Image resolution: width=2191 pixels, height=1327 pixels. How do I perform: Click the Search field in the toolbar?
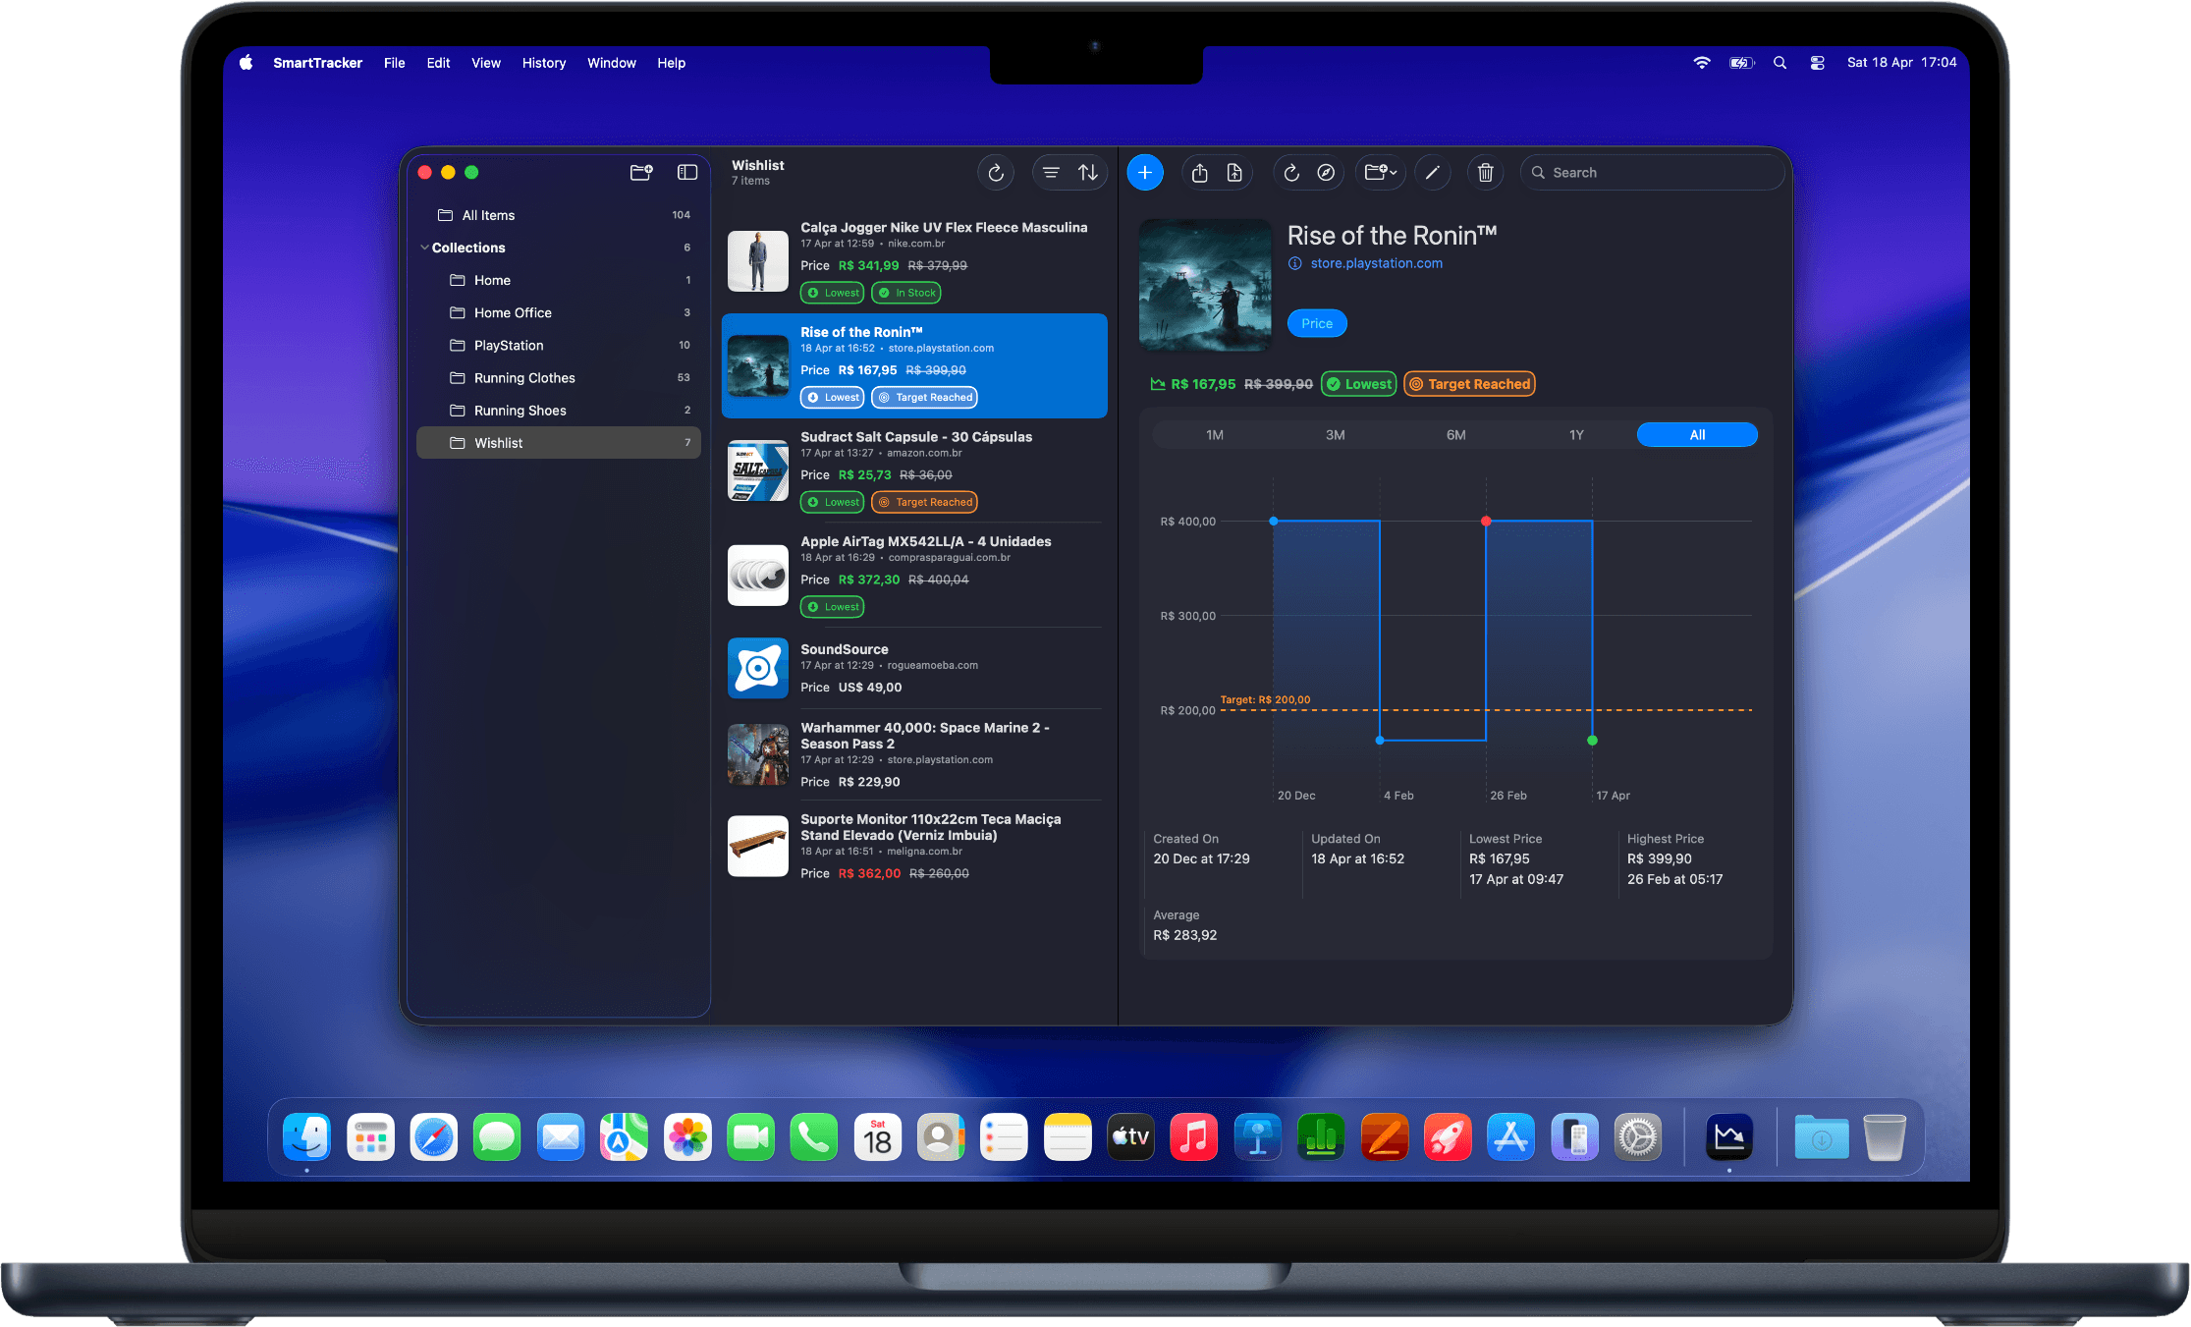[1652, 173]
